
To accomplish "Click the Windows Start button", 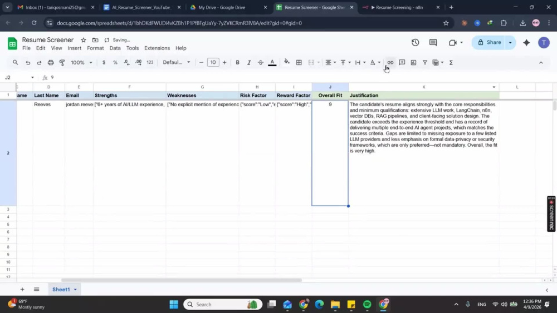I will 174,304.
